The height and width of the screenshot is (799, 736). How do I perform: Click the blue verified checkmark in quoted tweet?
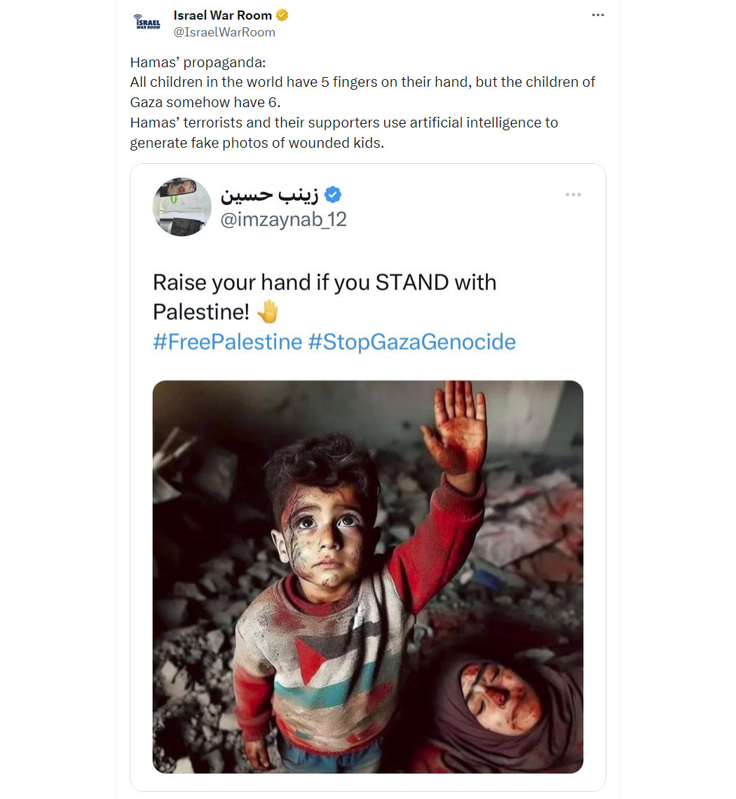point(333,195)
